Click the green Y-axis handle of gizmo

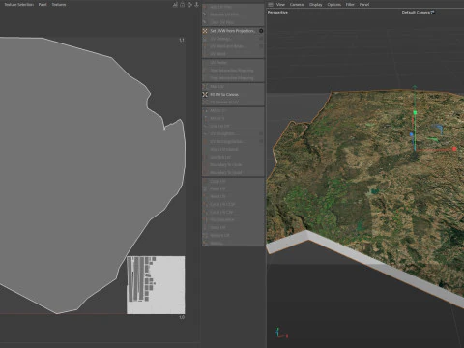tap(415, 112)
